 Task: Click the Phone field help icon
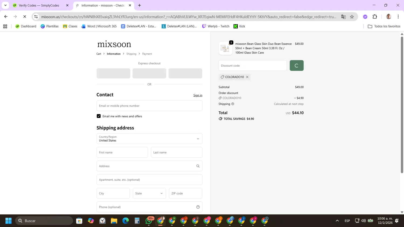198,207
